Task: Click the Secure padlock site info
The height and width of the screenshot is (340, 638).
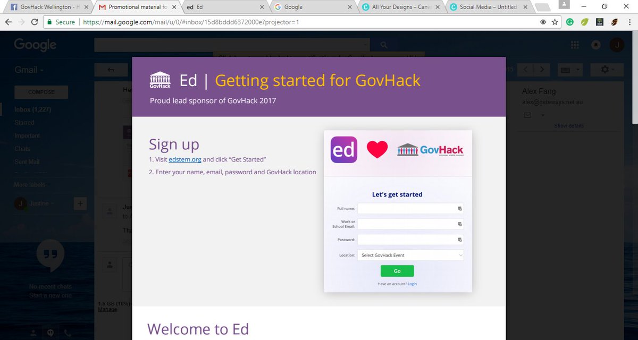Action: click(x=61, y=22)
